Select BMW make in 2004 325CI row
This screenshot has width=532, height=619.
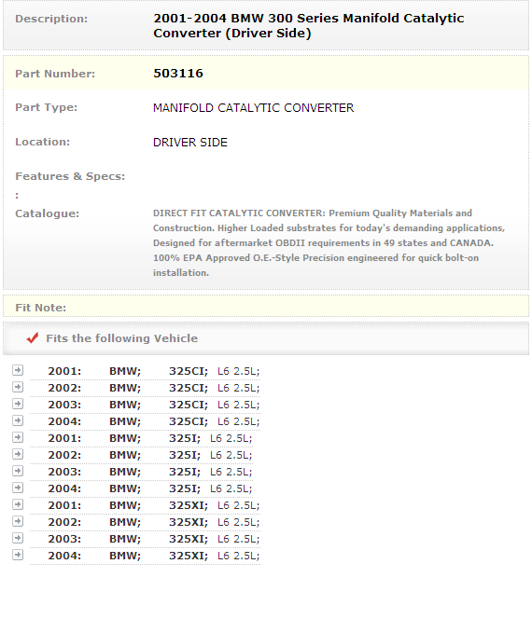coord(125,421)
